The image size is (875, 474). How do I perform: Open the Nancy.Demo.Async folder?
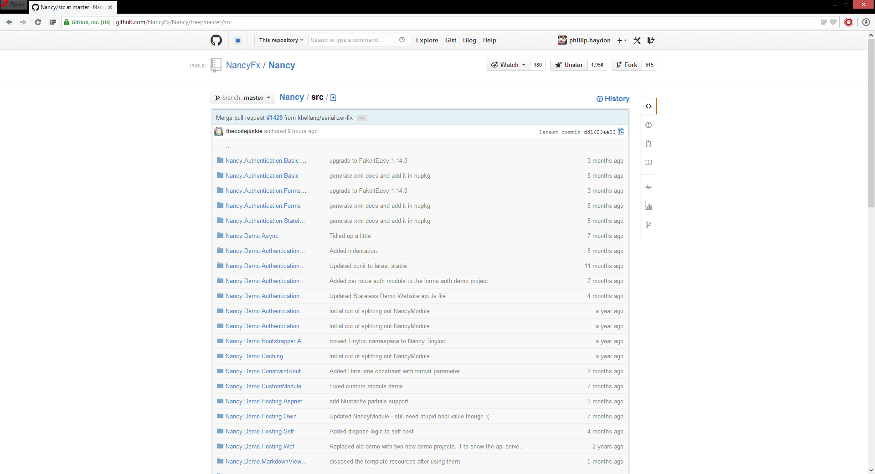tap(252, 236)
